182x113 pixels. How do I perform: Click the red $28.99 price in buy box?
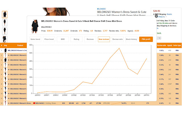(x=157, y=11)
